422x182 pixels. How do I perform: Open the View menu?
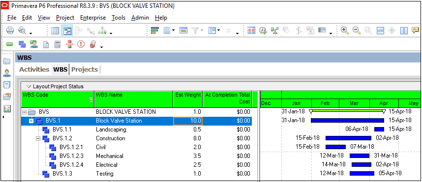tap(44, 18)
